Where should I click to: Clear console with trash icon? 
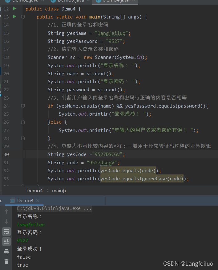(6, 262)
